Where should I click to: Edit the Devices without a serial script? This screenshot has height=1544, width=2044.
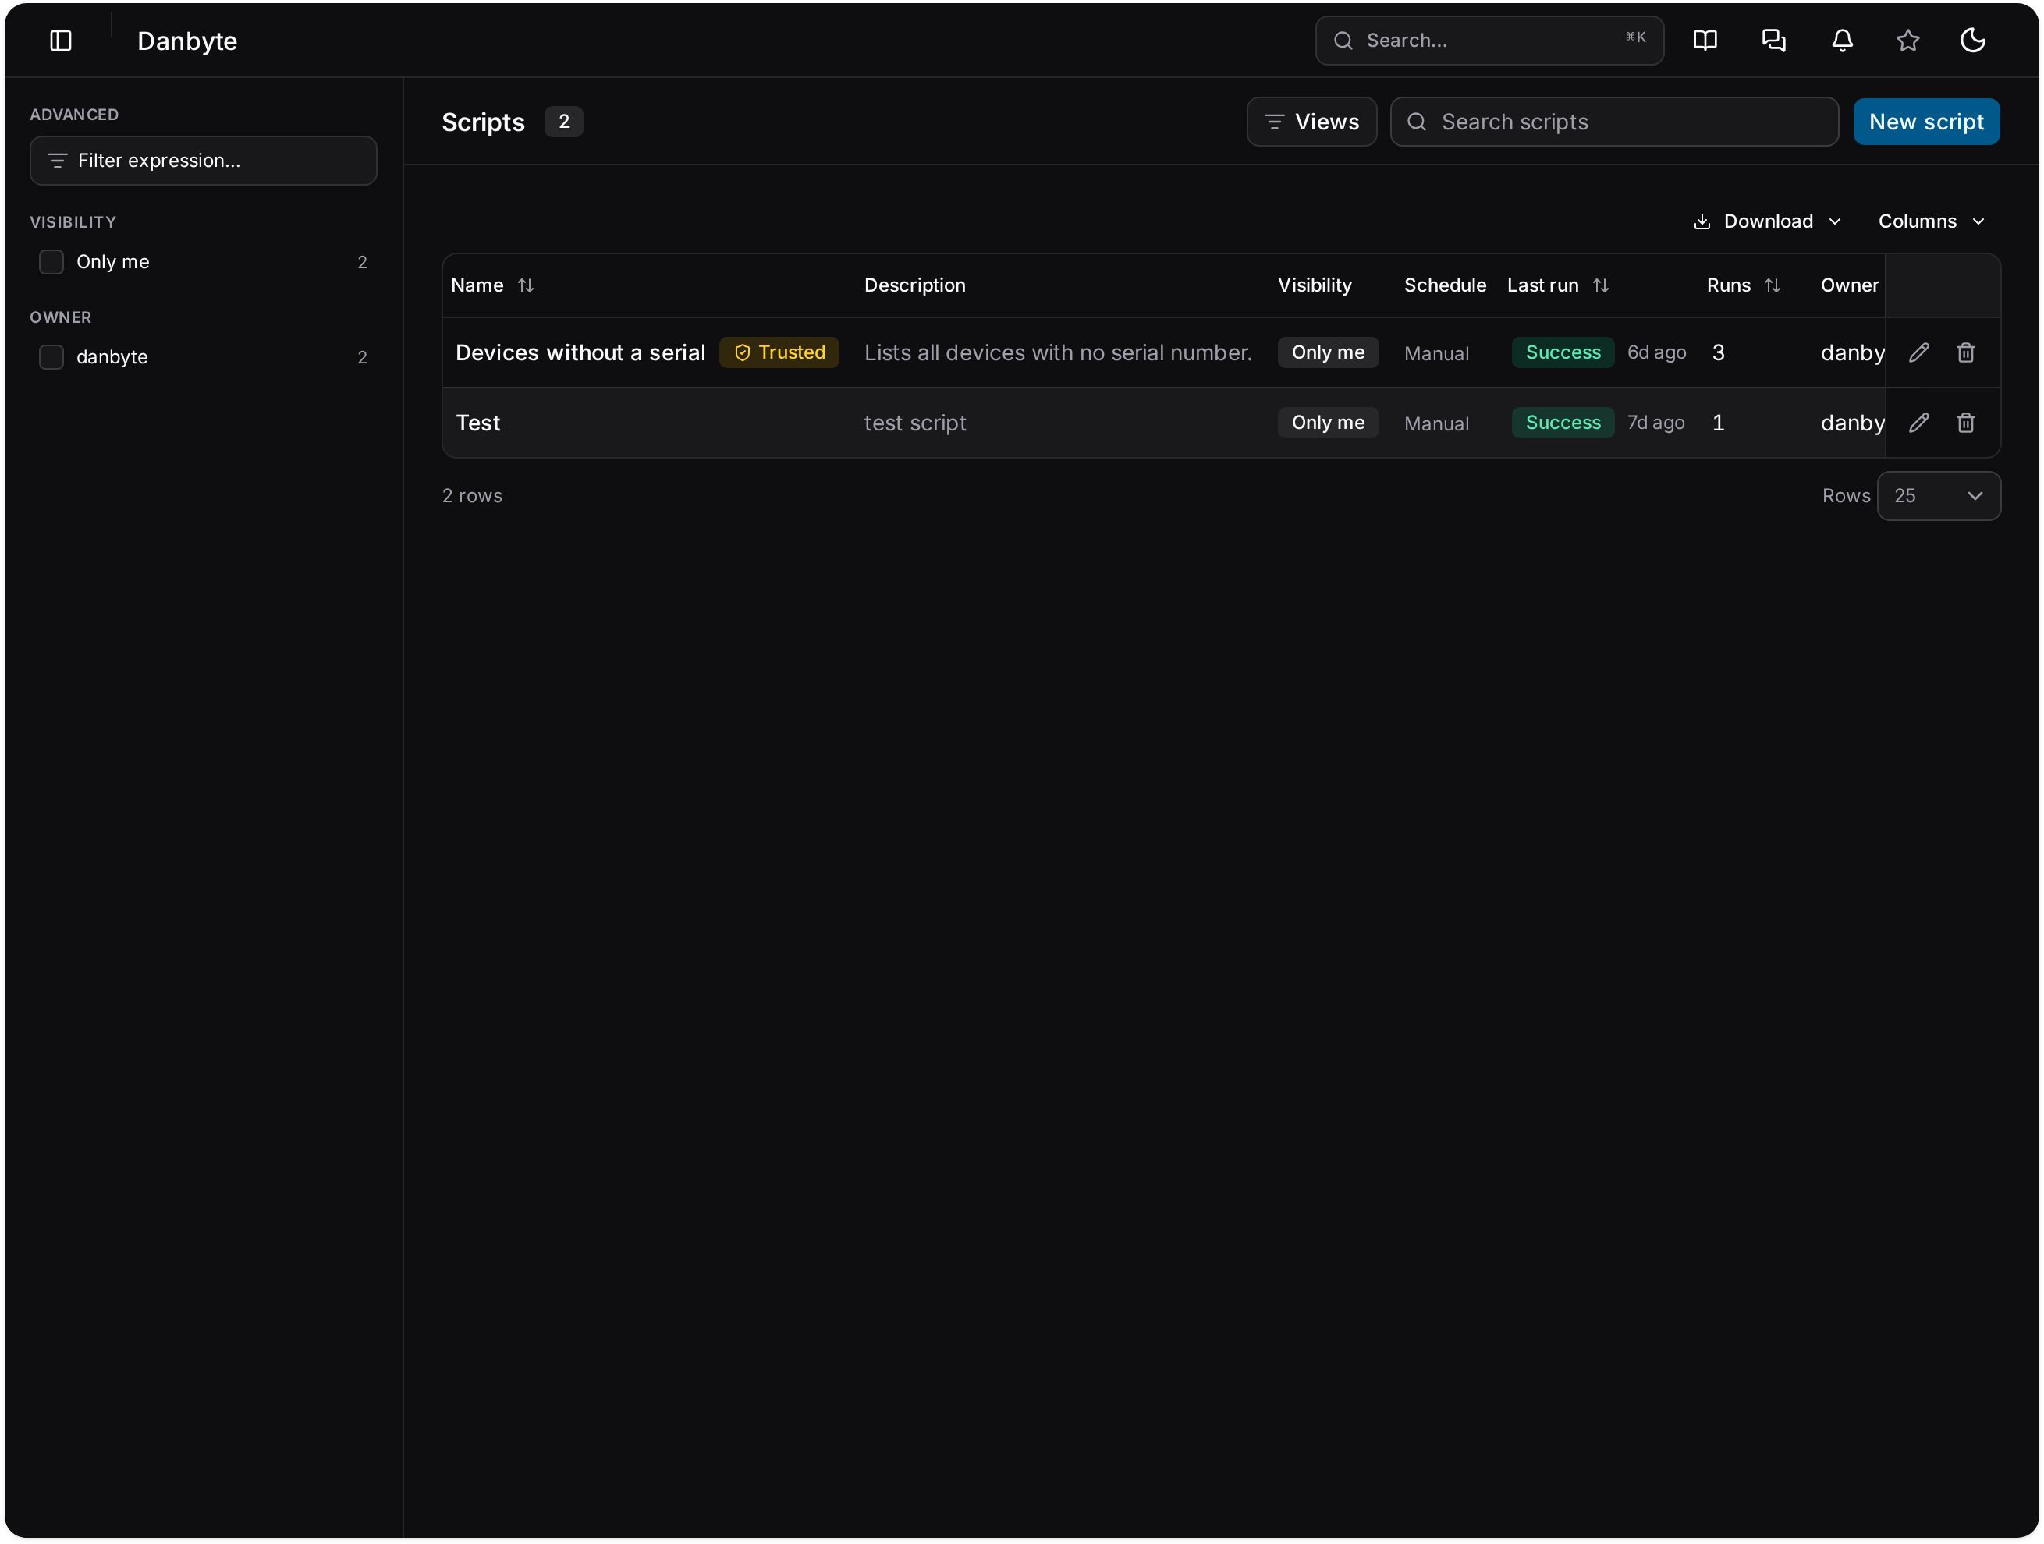(1919, 352)
